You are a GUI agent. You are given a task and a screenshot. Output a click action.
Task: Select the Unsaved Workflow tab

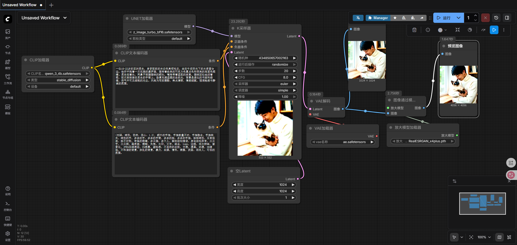pos(19,5)
